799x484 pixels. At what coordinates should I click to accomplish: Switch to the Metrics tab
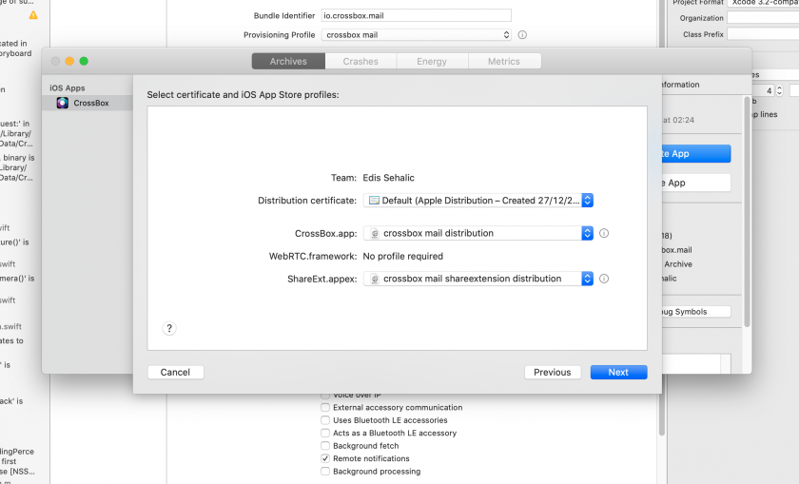pyautogui.click(x=504, y=61)
